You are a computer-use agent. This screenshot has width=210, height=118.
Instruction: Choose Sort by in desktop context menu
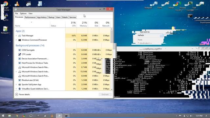145,32
